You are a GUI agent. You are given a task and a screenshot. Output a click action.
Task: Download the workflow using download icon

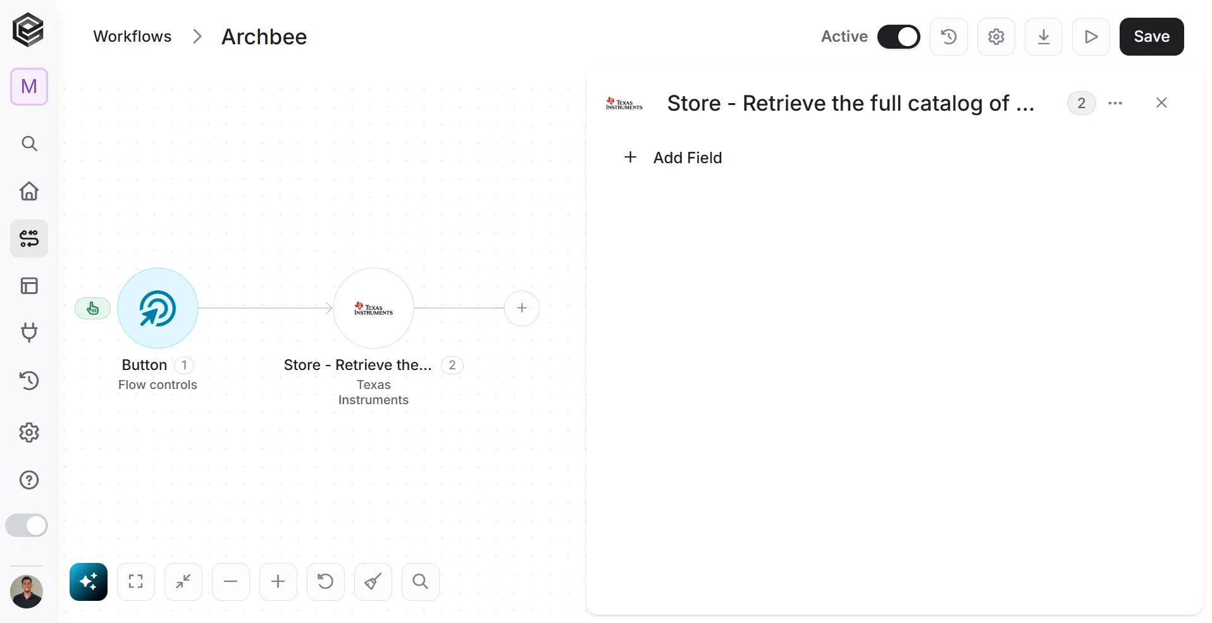[1044, 37]
